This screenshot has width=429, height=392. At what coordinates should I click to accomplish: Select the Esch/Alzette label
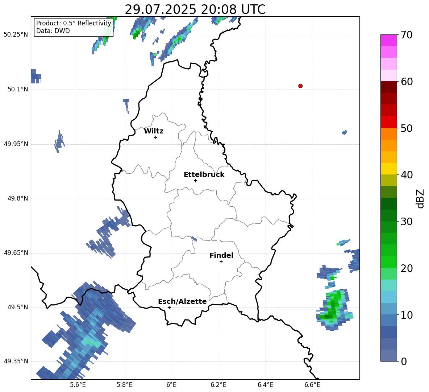[182, 301]
